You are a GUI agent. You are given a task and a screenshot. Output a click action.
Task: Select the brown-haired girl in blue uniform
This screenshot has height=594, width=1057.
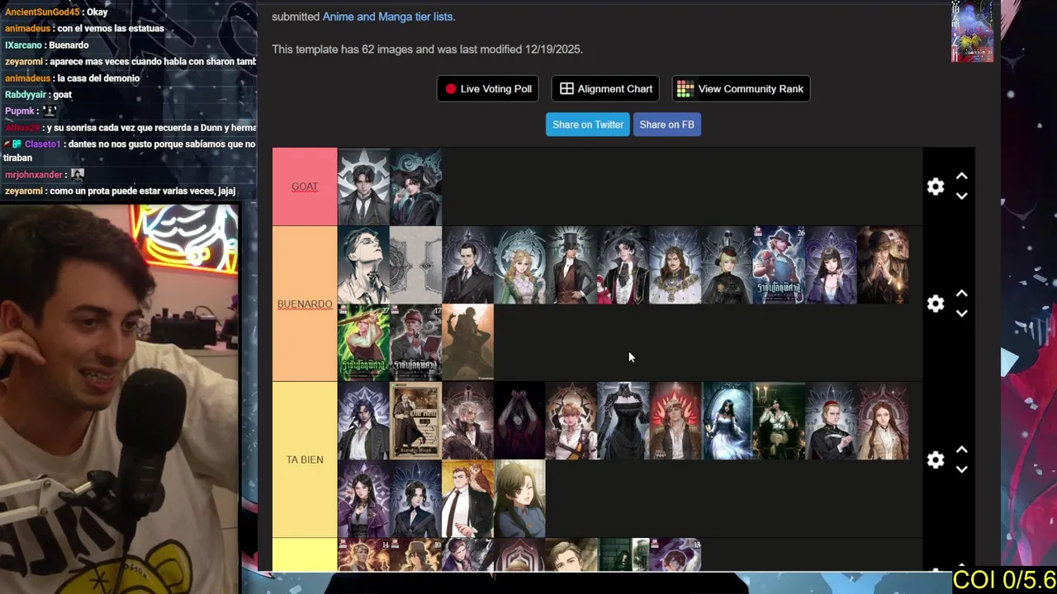pyautogui.click(x=519, y=498)
